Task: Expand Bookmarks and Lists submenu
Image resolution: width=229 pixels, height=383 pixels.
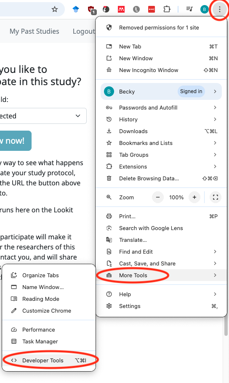Action: [x=161, y=143]
